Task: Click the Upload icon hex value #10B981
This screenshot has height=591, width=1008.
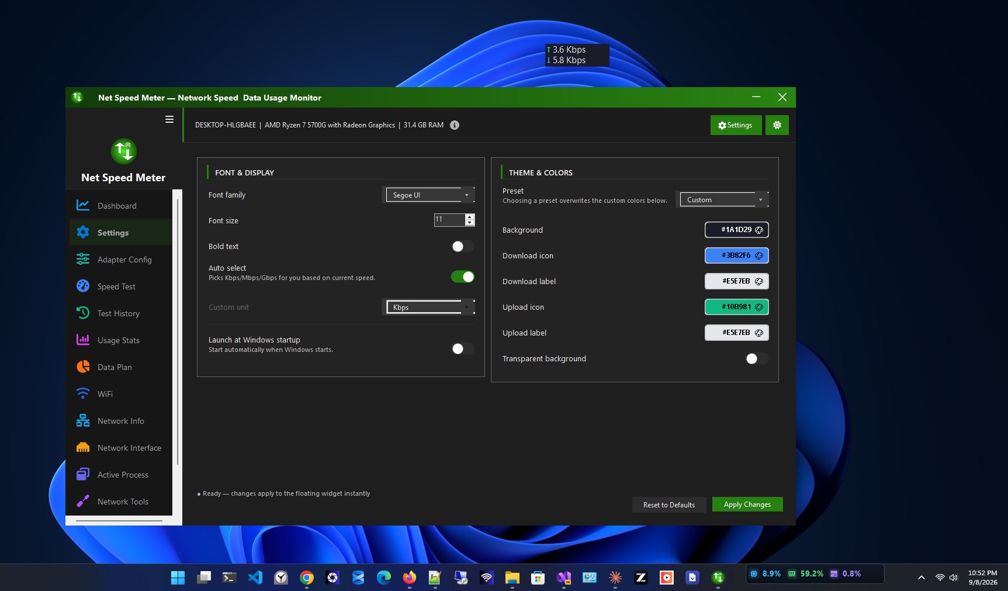Action: (736, 307)
